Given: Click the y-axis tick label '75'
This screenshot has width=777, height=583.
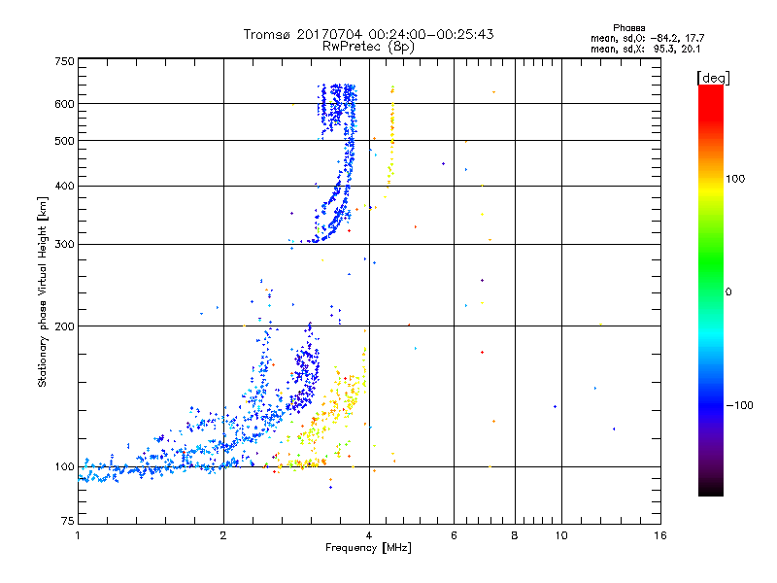Looking at the screenshot, I should click(68, 521).
